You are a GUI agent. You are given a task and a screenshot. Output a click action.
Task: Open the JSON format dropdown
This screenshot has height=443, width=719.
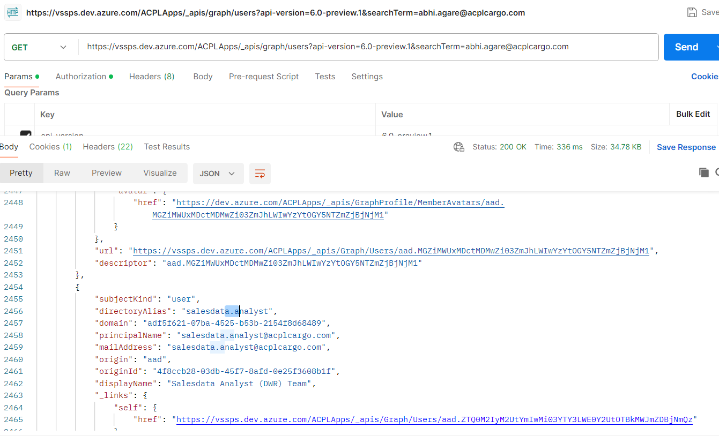tap(218, 174)
